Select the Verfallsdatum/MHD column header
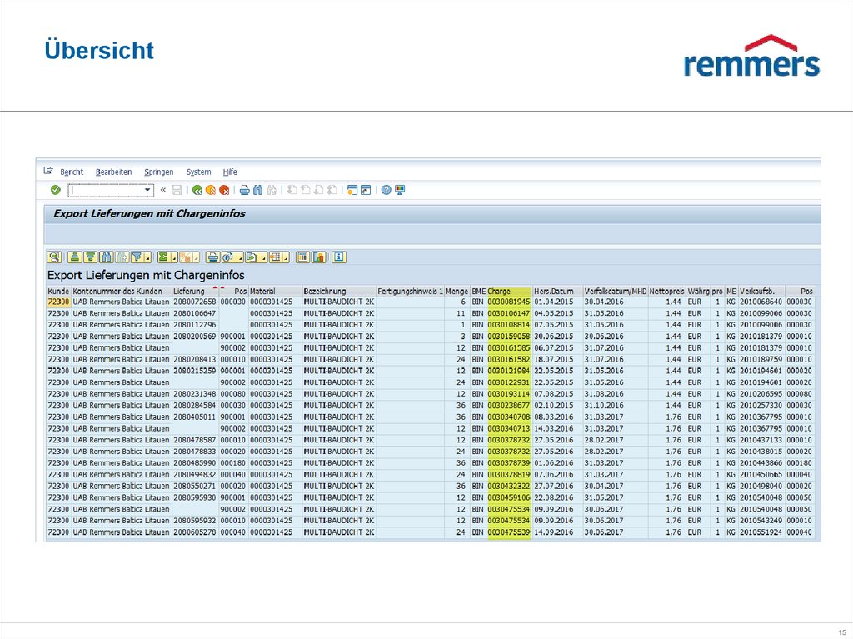The width and height of the screenshot is (853, 639). [x=615, y=290]
